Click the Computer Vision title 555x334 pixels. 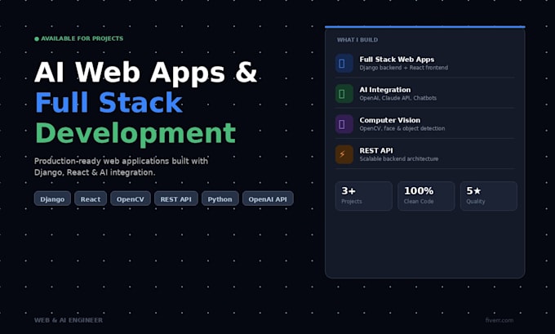point(389,120)
